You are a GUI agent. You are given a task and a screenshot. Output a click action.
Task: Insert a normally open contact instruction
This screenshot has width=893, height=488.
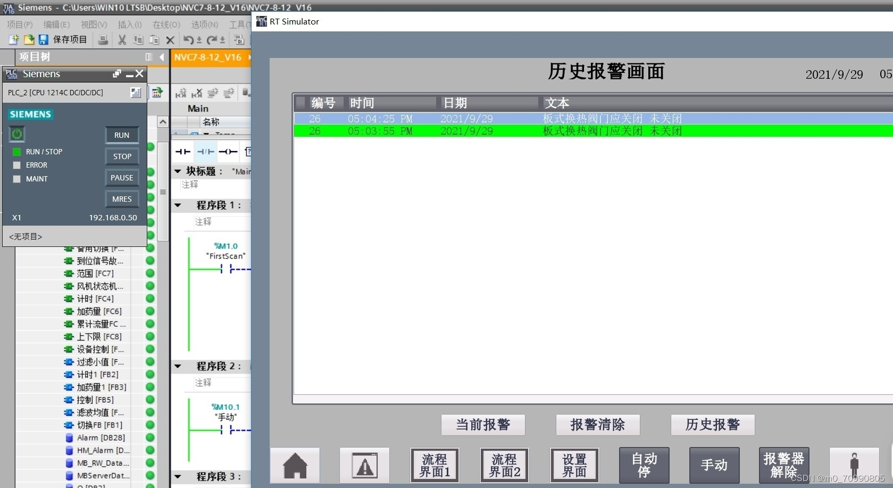182,152
